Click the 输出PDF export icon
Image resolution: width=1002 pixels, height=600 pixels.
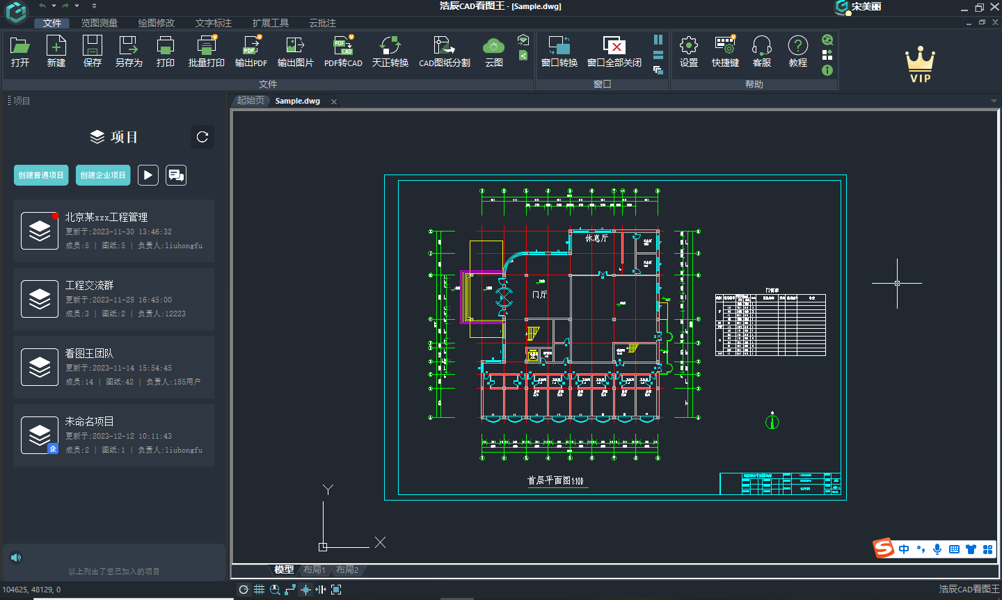tap(251, 51)
